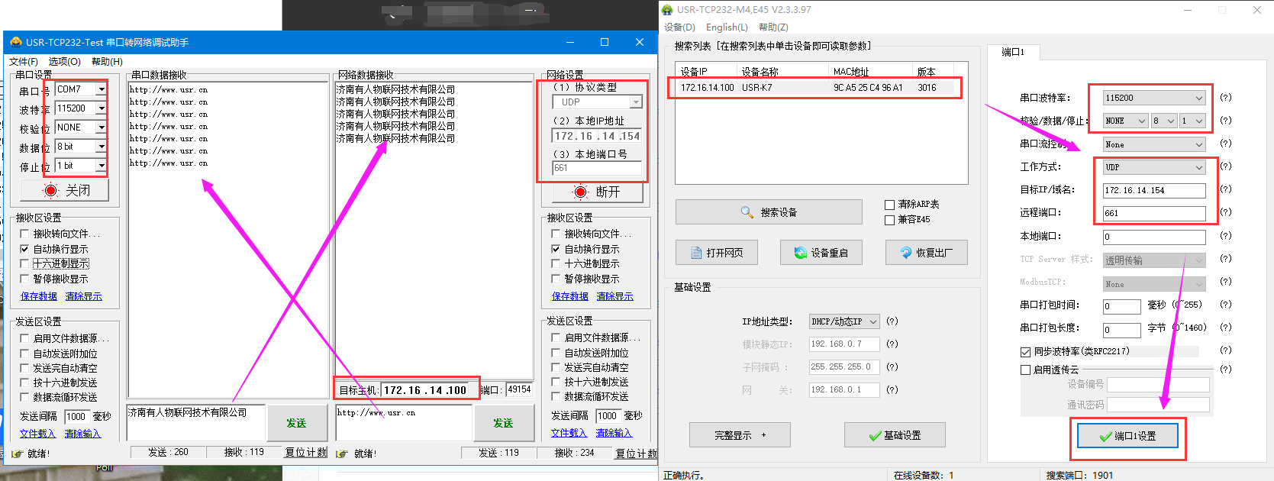The height and width of the screenshot is (481, 1274).
Task: Toggle the 清除ARP表 checkbox
Action: point(889,205)
